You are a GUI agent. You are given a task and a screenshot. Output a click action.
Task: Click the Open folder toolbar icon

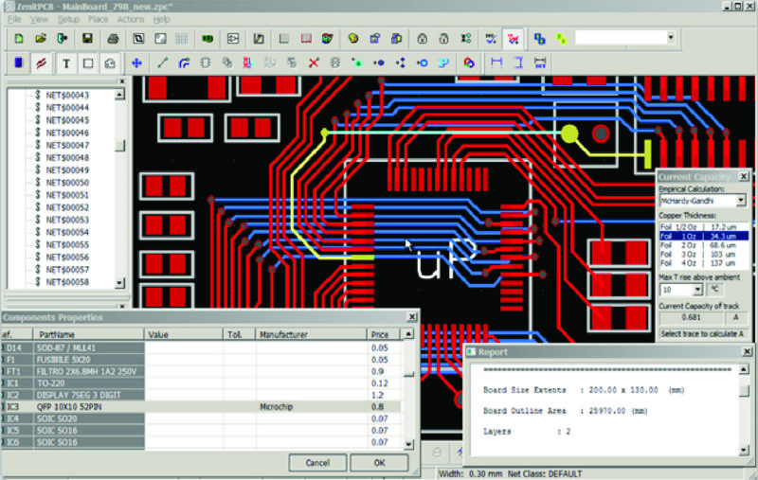point(41,39)
